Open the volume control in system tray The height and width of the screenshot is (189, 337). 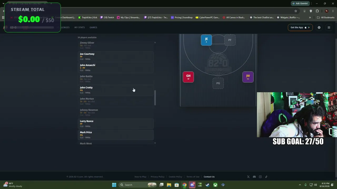(x=315, y=185)
